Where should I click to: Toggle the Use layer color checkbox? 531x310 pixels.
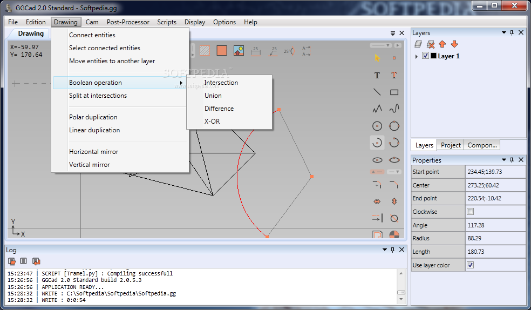click(x=471, y=265)
